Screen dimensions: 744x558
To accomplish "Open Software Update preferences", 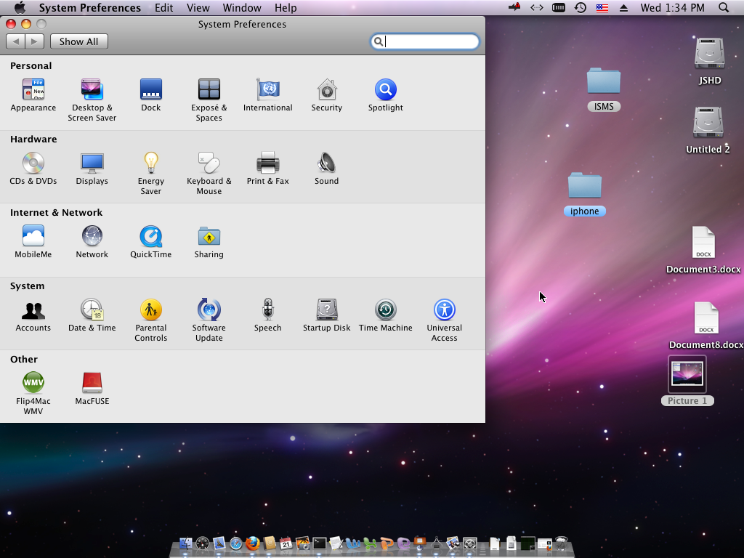I will click(209, 320).
